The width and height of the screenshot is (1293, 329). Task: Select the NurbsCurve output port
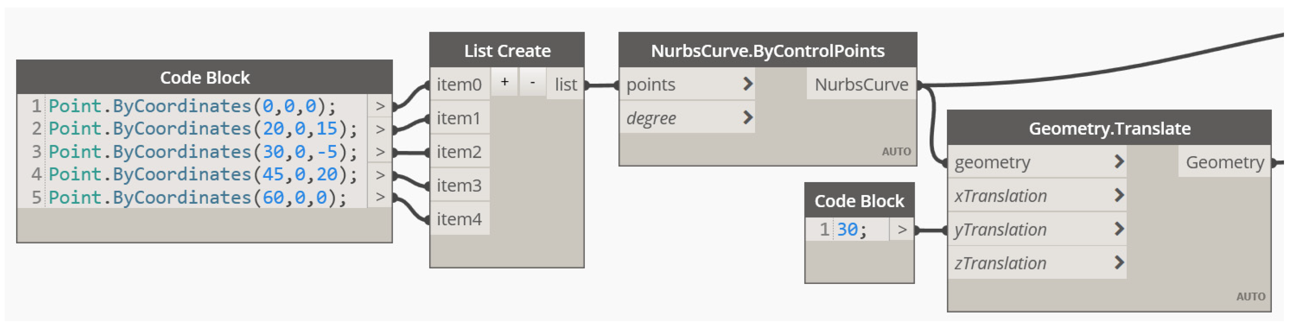coord(861,85)
